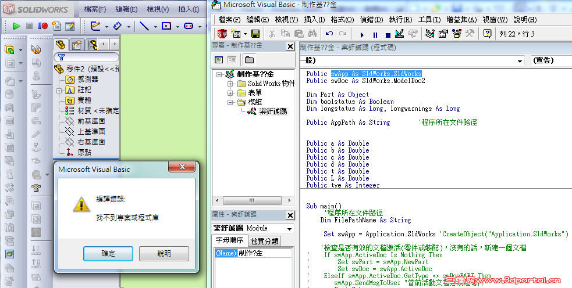Click the Record/Pause Macro red icon in SolidWorks
Image resolution: width=572 pixels, height=288 pixels.
(43, 26)
